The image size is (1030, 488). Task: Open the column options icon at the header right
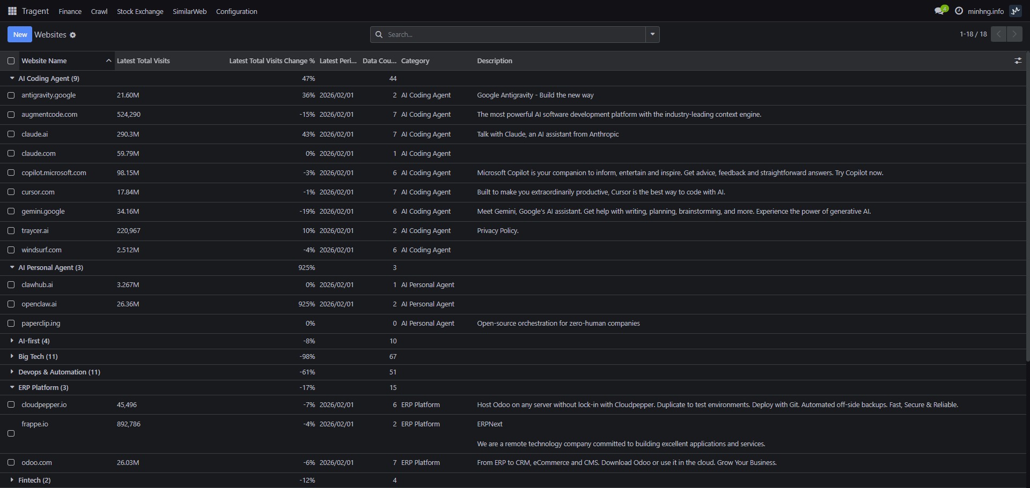coord(1019,61)
